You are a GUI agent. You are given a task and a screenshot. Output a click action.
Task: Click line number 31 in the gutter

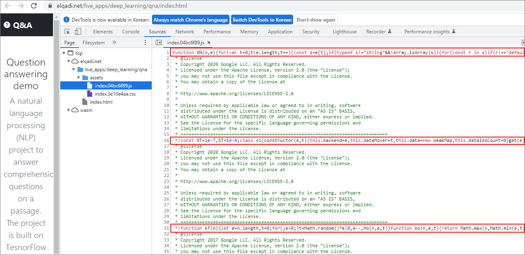point(167,228)
